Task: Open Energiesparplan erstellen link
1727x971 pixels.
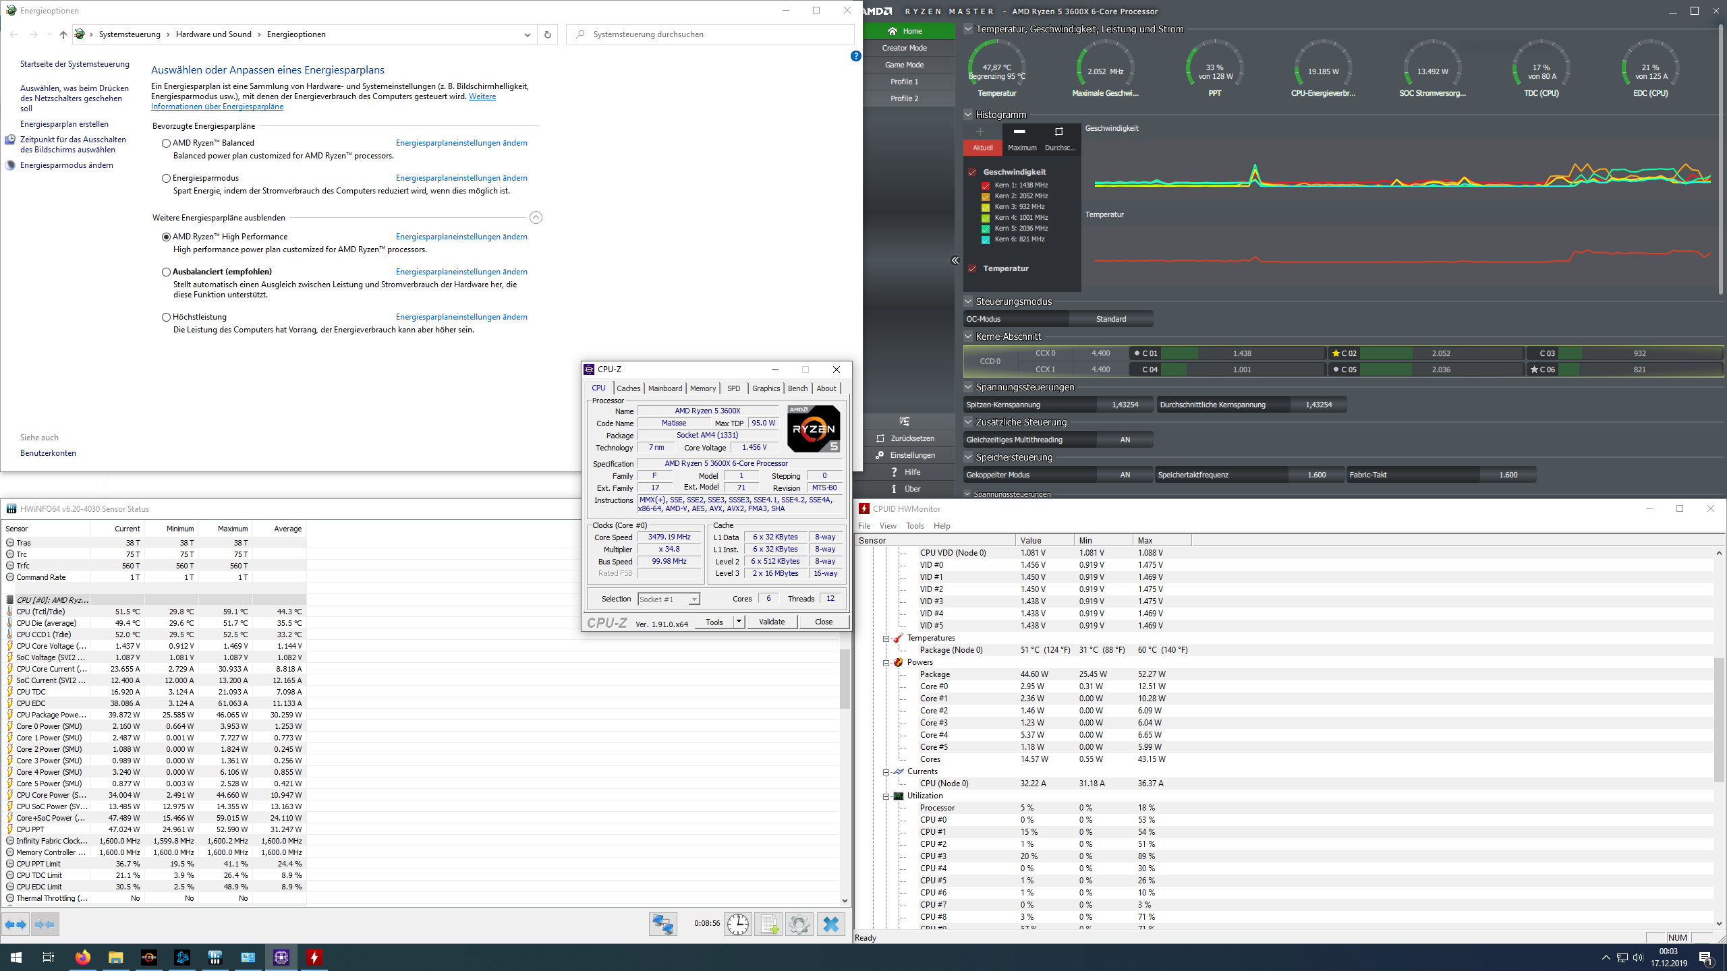Action: [64, 124]
